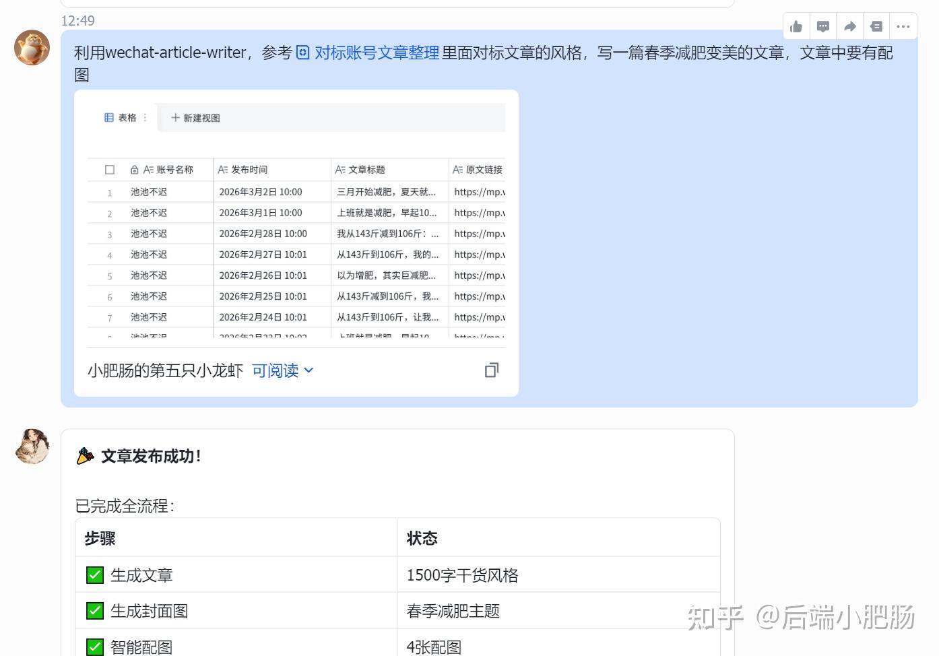
Task: Click the green check beside 智能配图
Action: [95, 647]
